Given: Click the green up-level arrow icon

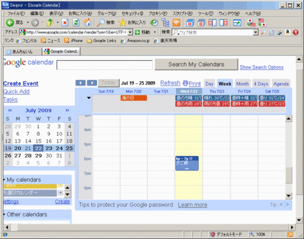Looking at the screenshot, I should 50,23.
